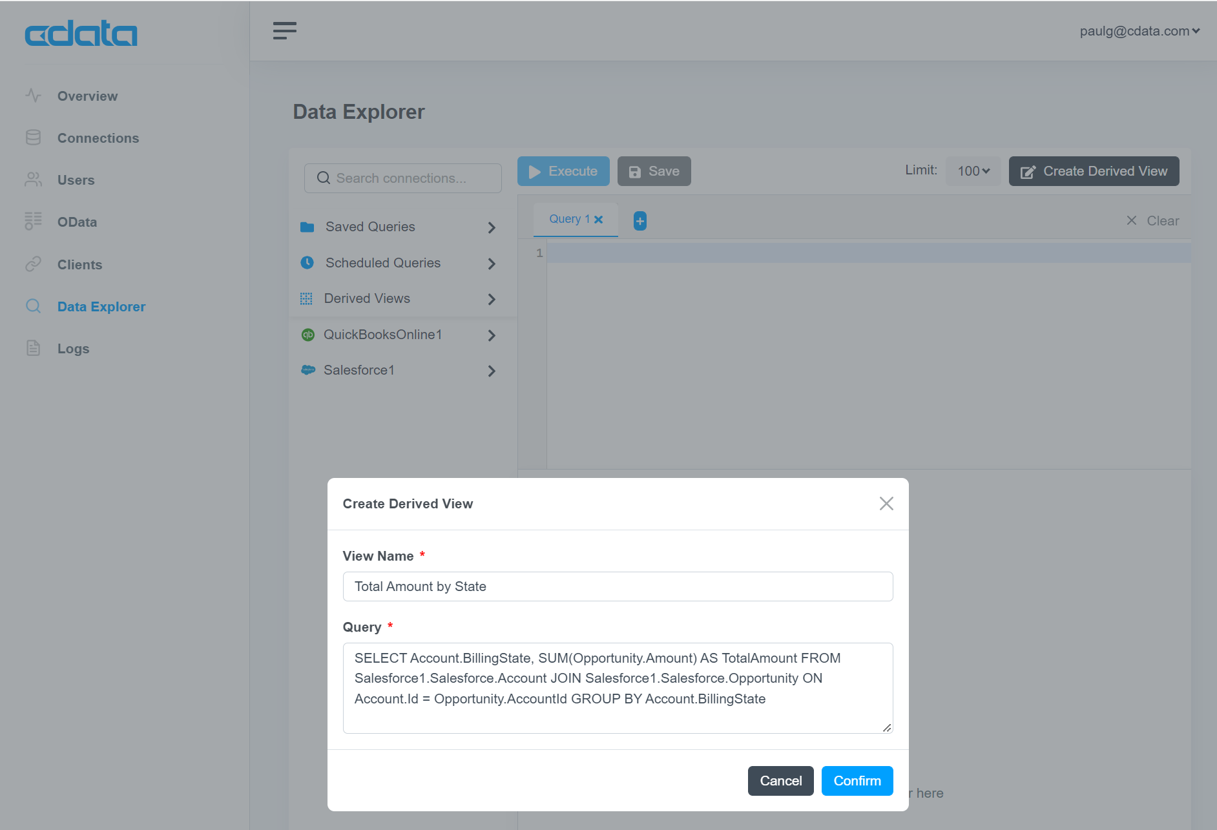This screenshot has width=1217, height=830.
Task: Close the Create Derived View dialog
Action: tap(886, 504)
